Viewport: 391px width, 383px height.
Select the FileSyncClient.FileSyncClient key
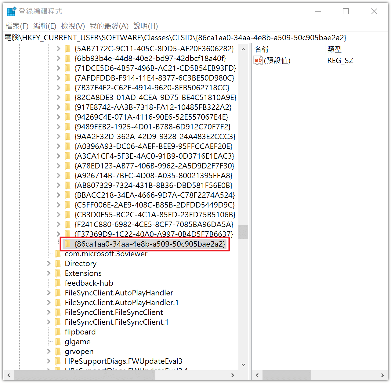114,312
